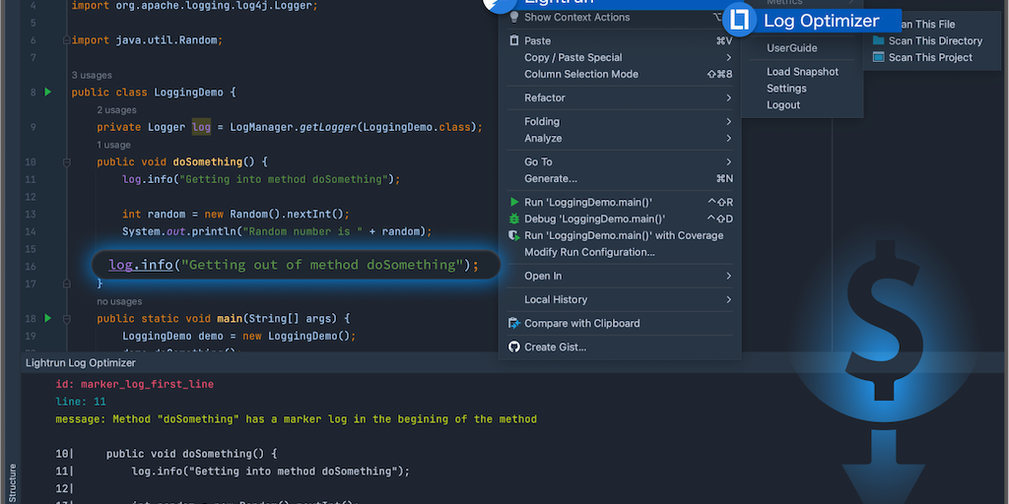Click the run gutter icon beside class LoggingDemo
The height and width of the screenshot is (504, 1009).
click(x=46, y=93)
